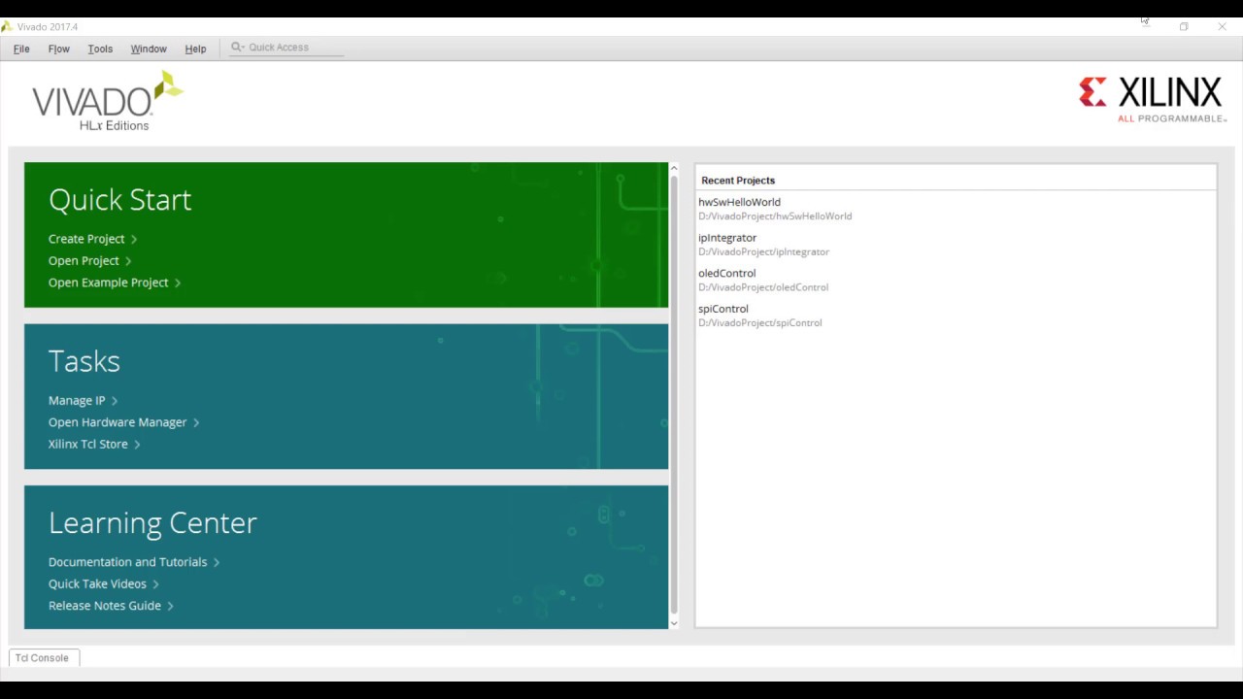The width and height of the screenshot is (1243, 699).
Task: Click the Open Project link
Action: (84, 260)
